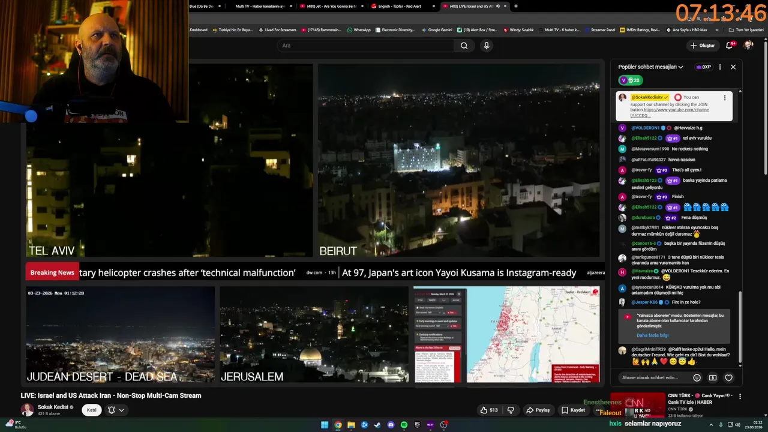
Task: Like the video with the thumbs-up 513 button
Action: pos(489,410)
